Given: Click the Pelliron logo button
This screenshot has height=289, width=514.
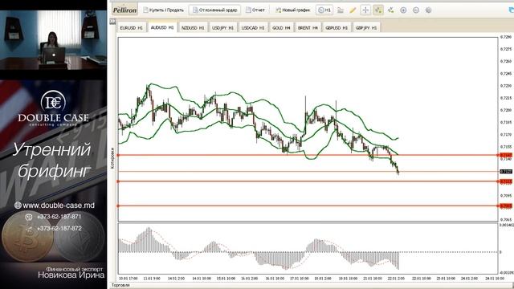Looking at the screenshot, I should point(124,10).
